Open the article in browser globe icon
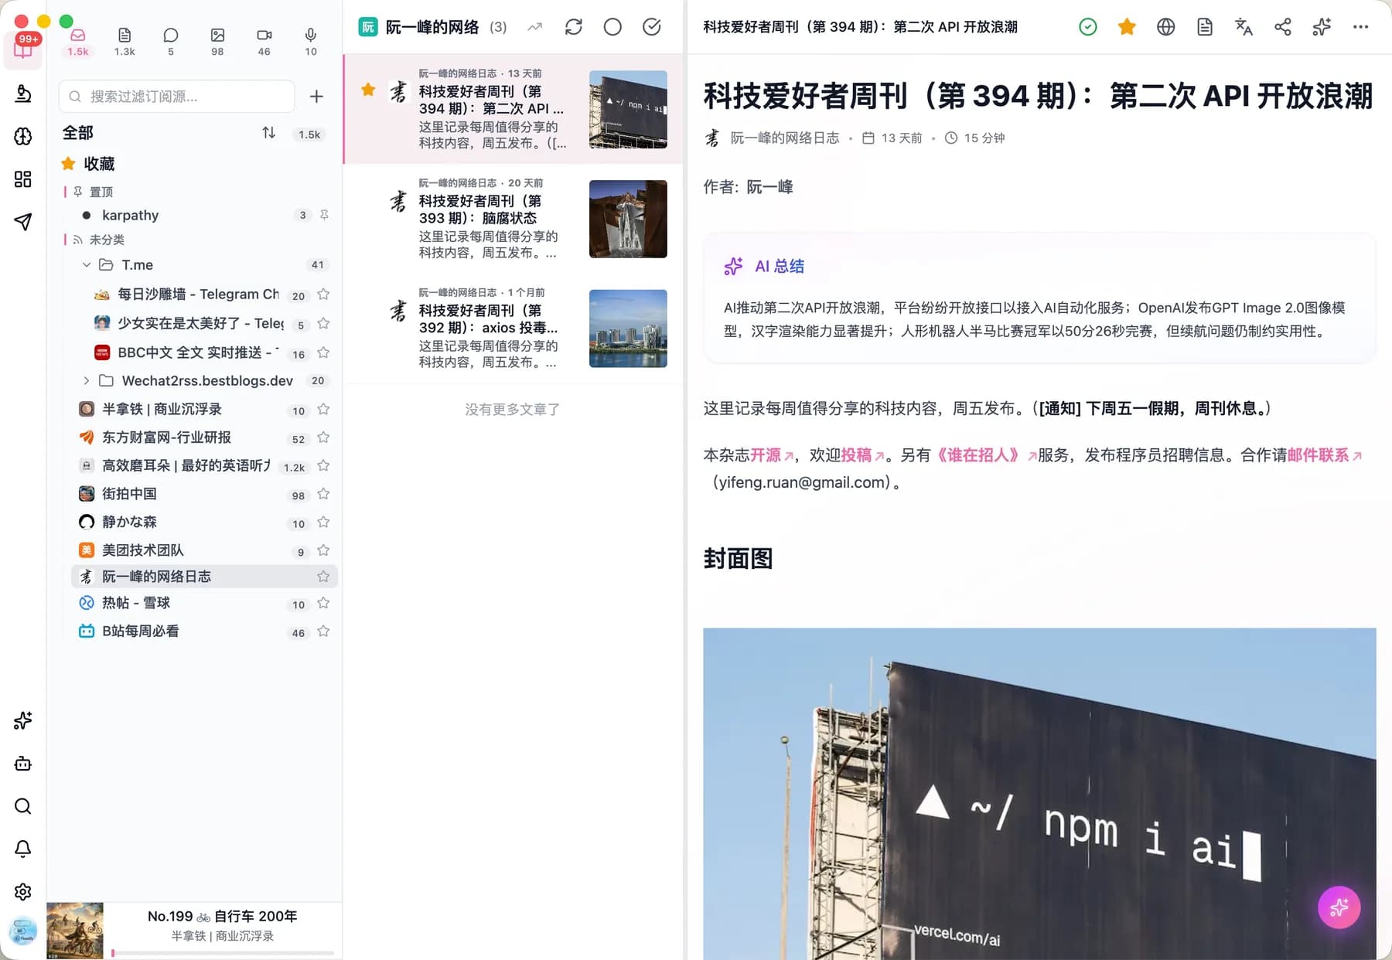This screenshot has height=960, width=1392. tap(1166, 27)
